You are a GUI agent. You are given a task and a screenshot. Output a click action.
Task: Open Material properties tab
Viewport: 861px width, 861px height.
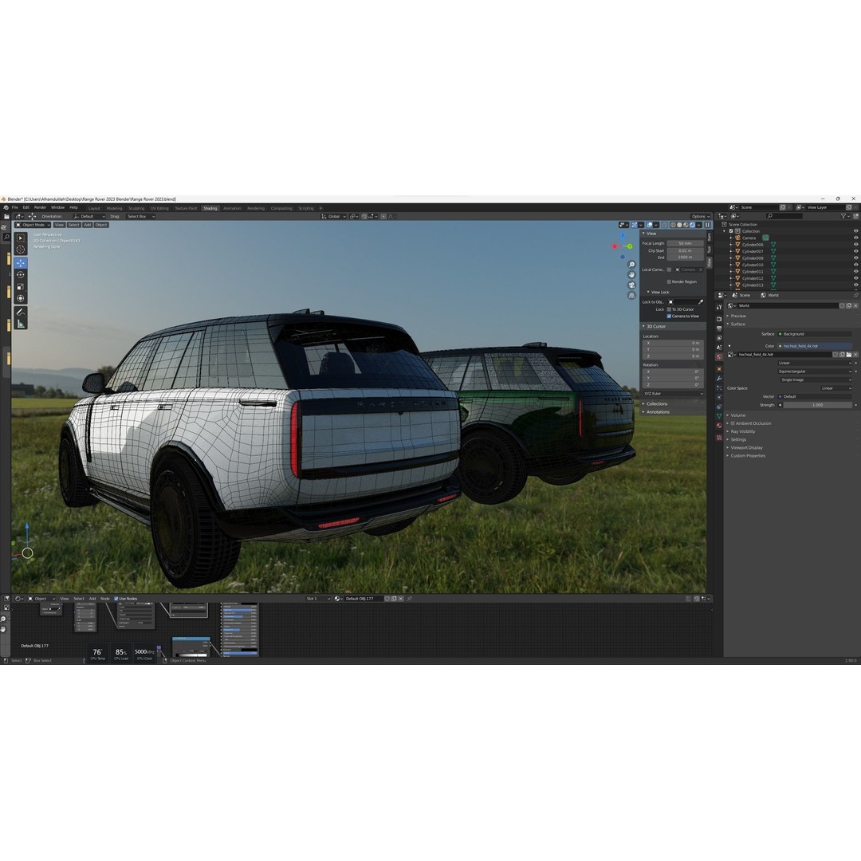(719, 426)
